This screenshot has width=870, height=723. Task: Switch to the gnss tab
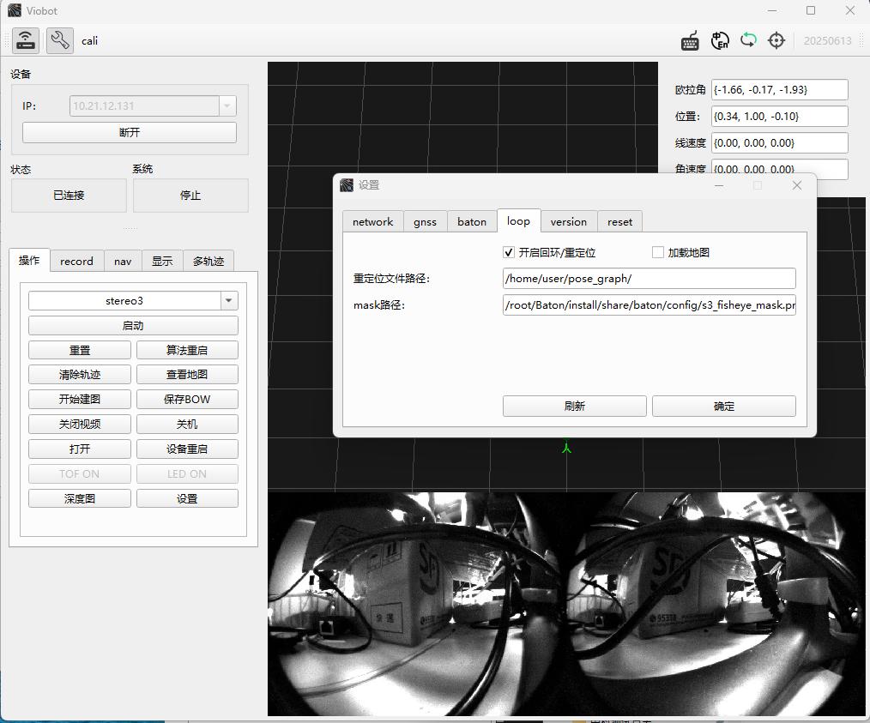[425, 222]
